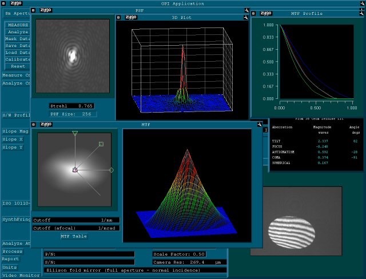Select the square slice marker in MTF map
Screen dimensions: 366x279
point(101,144)
